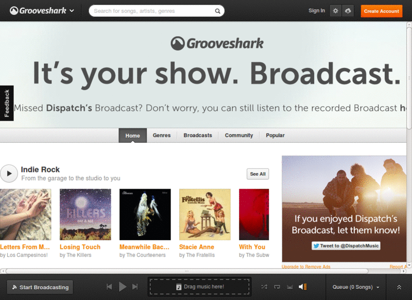Viewport: 412px width, 300px height.
Task: Click the Sign In link
Action: pos(317,11)
